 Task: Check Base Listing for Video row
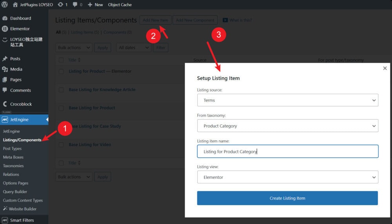pos(61,145)
